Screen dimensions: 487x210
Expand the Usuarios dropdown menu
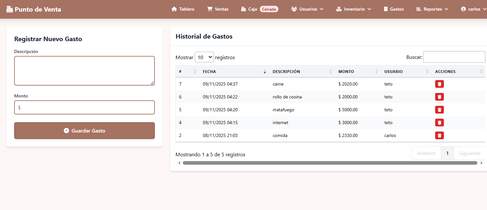(x=307, y=9)
